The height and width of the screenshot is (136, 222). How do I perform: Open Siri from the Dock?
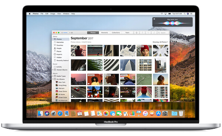[47, 113]
